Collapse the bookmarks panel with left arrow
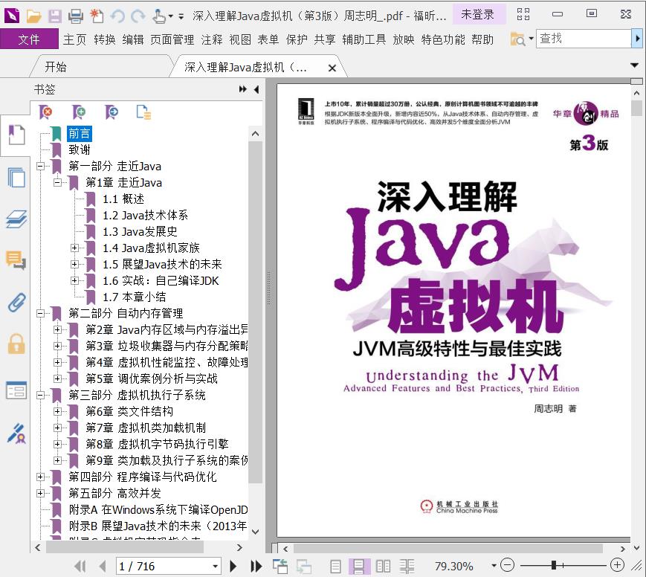The width and height of the screenshot is (646, 577). 256,89
